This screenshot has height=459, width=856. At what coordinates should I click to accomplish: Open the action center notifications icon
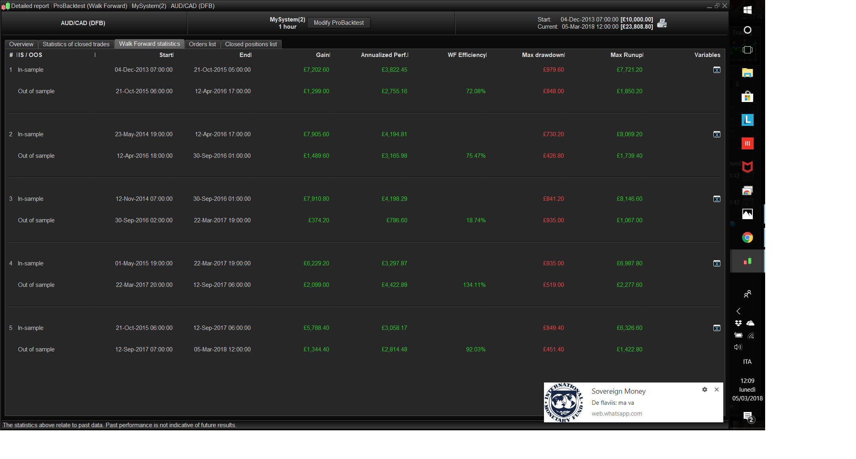tap(748, 416)
